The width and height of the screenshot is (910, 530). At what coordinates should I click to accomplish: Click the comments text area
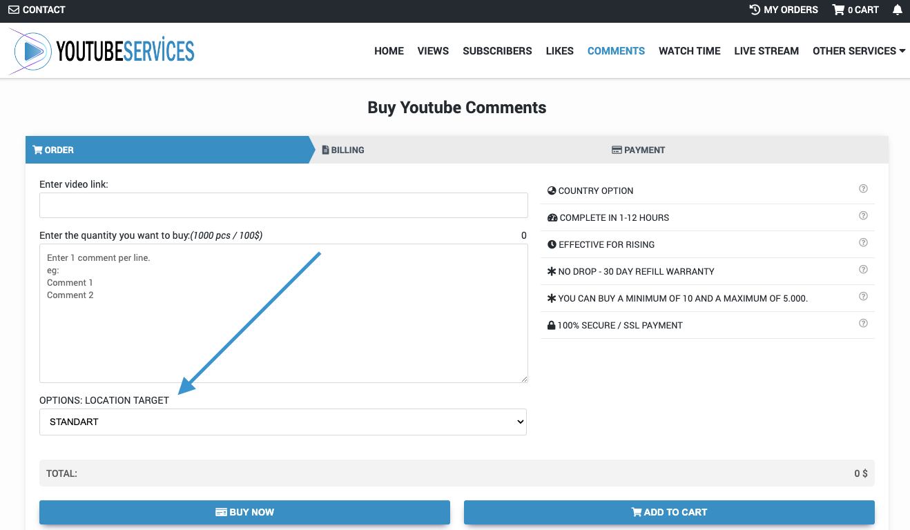283,313
